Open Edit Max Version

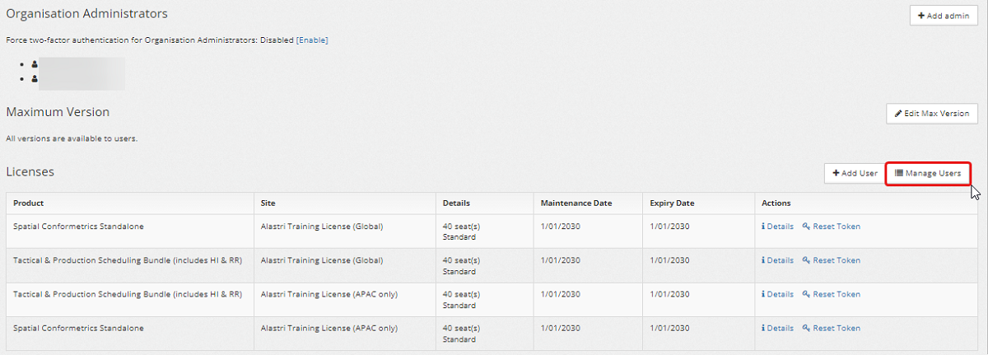pyautogui.click(x=932, y=114)
